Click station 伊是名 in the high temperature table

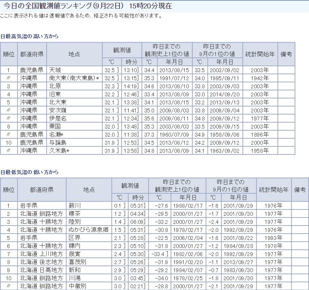click(x=57, y=118)
